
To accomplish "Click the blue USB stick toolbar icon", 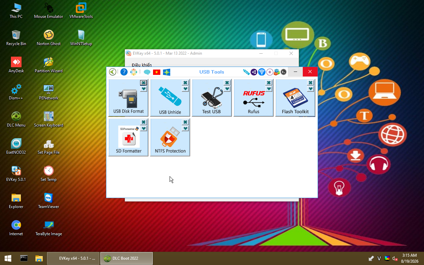I will [x=246, y=72].
